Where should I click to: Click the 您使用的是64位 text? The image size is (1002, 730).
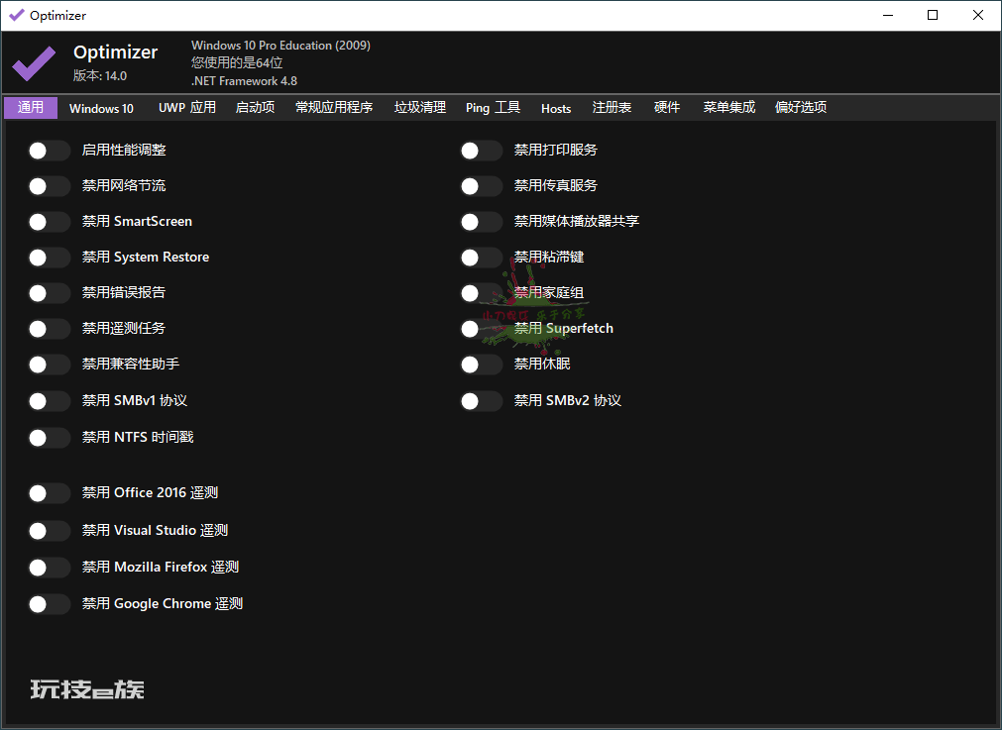[237, 62]
